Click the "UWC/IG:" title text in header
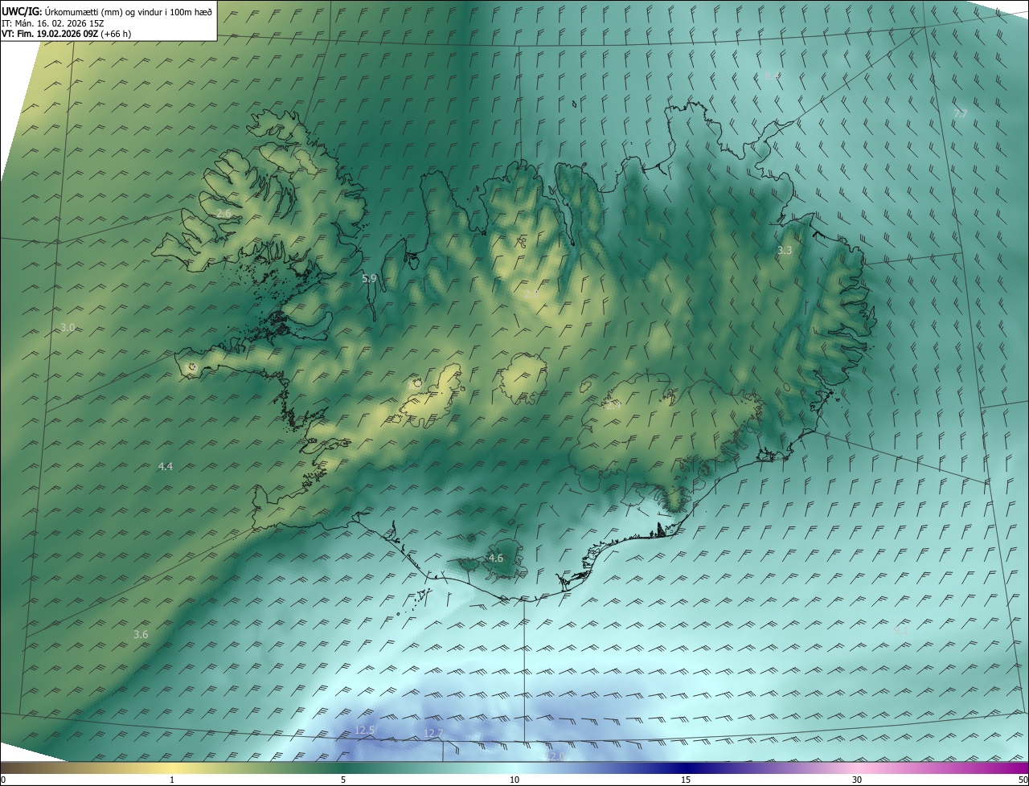Image resolution: width=1029 pixels, height=786 pixels. coord(23,11)
